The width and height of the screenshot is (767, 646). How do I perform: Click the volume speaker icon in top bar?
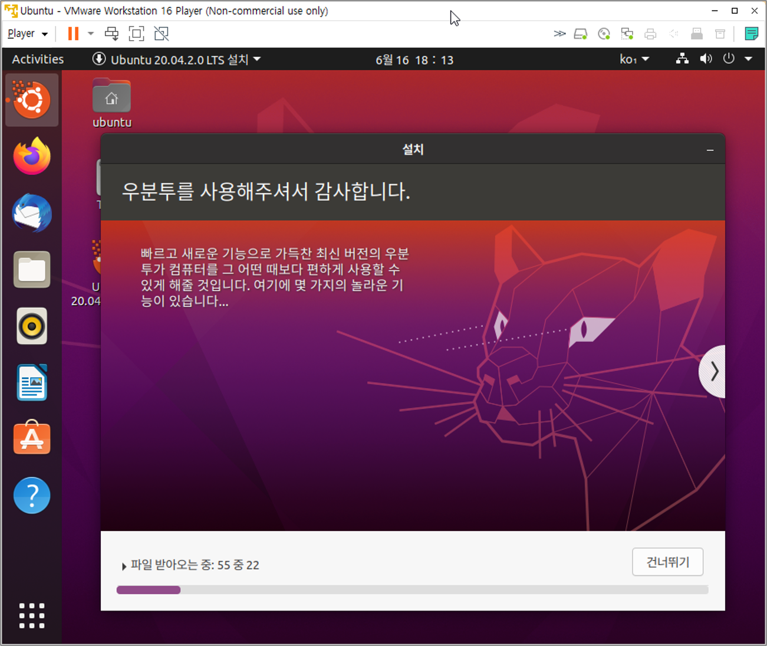click(x=706, y=58)
